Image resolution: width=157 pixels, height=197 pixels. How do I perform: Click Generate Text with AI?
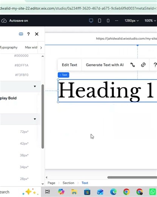pos(105,65)
